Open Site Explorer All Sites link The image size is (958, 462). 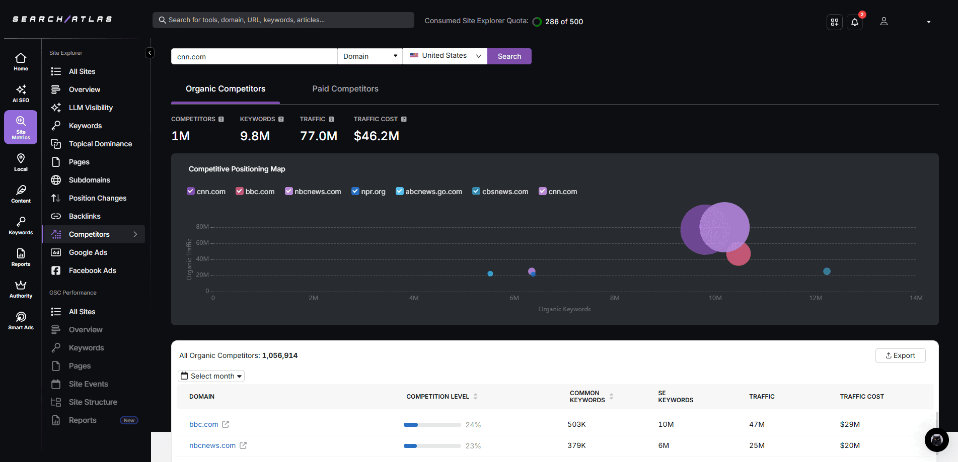pos(82,71)
